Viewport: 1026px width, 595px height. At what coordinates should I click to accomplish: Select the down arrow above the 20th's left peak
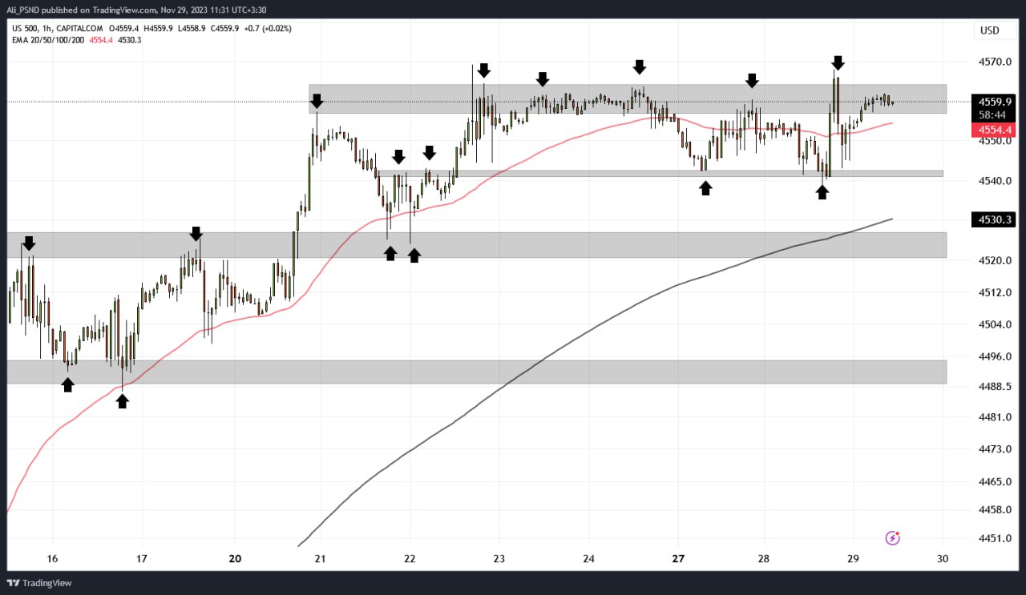pyautogui.click(x=196, y=233)
